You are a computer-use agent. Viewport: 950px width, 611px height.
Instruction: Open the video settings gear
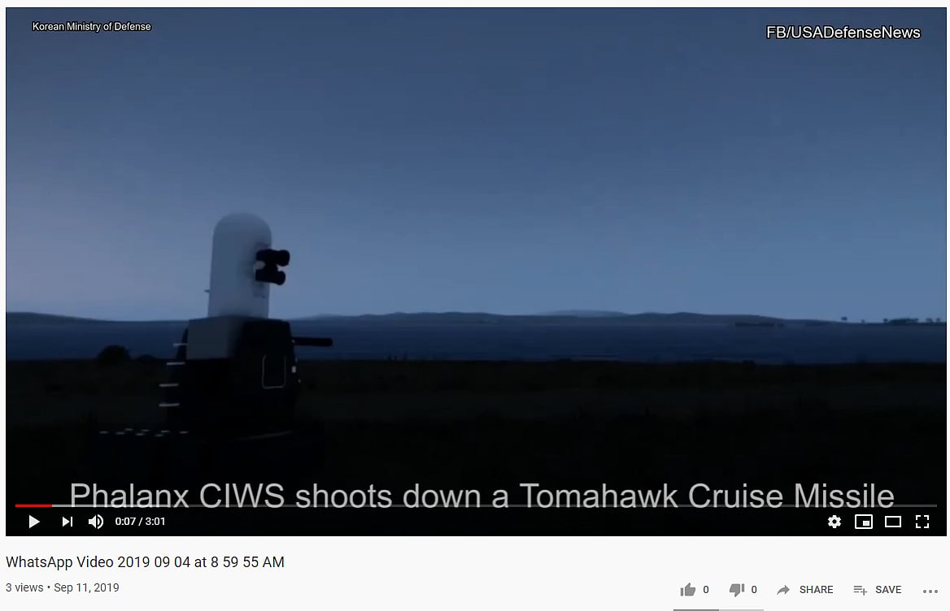(x=835, y=522)
